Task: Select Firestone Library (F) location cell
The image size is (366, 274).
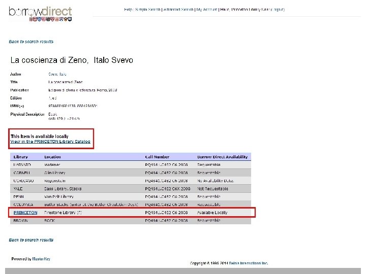Action: (x=63, y=213)
